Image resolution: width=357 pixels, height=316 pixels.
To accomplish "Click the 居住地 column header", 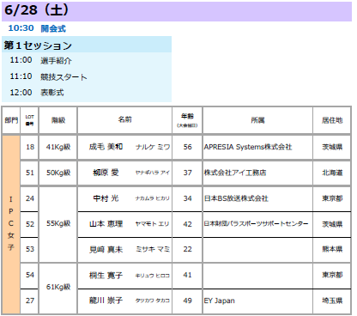I will click(332, 120).
